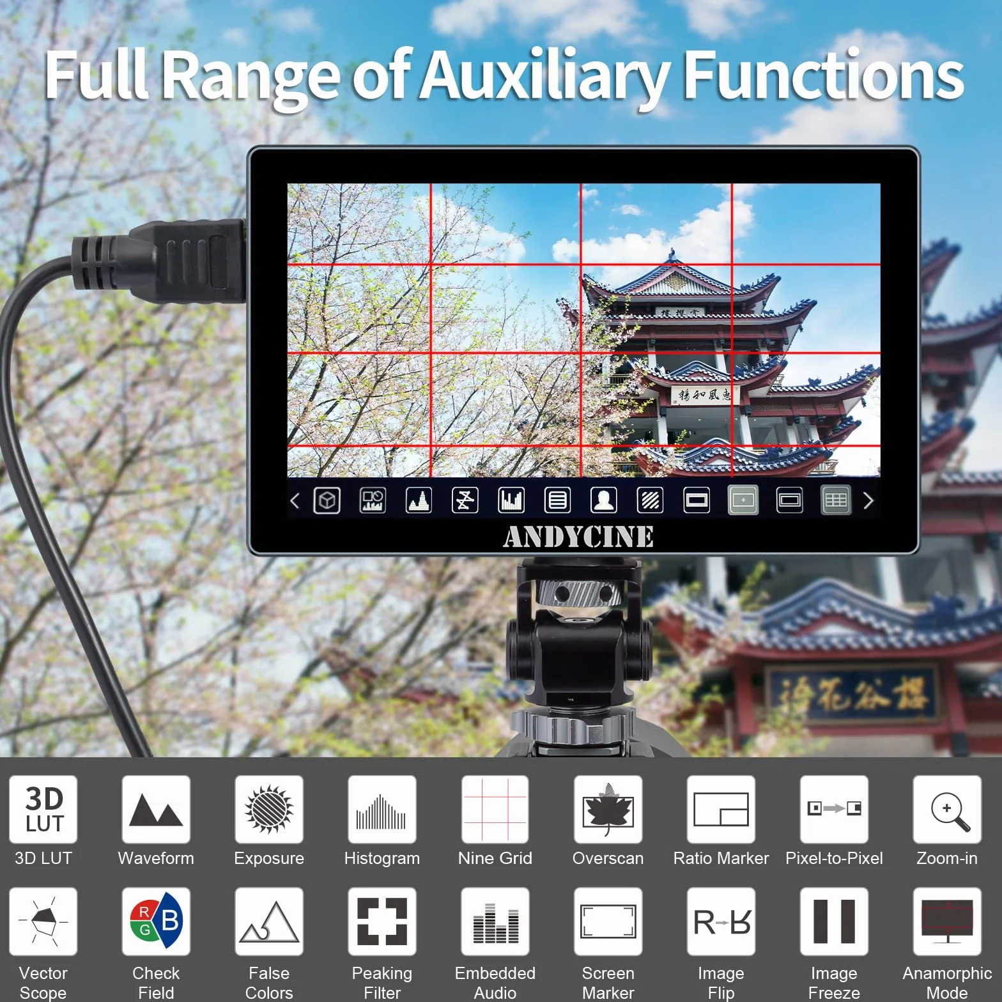The image size is (1002, 1002).
Task: Click the 3D LUT feature icon
Action: (43, 810)
